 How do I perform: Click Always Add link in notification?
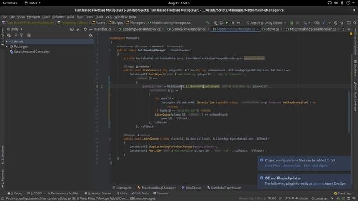click(291, 166)
